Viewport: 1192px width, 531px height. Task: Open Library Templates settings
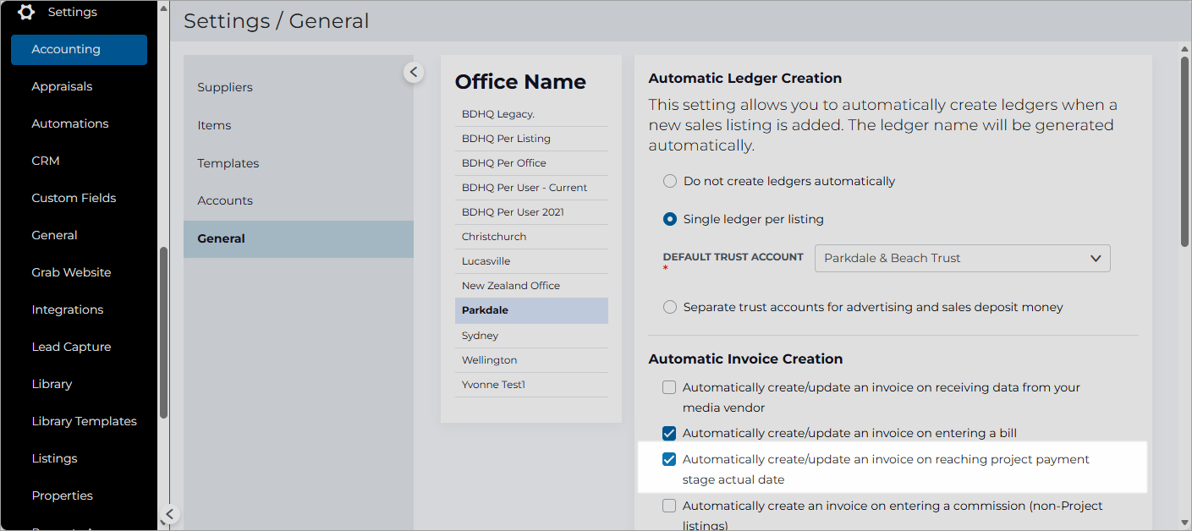(x=84, y=421)
